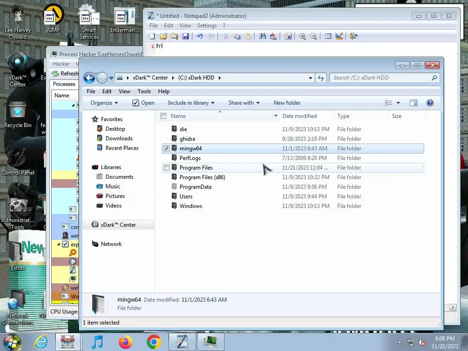Image resolution: width=468 pixels, height=351 pixels.
Task: Click the Windows Start orb
Action: coord(12,343)
